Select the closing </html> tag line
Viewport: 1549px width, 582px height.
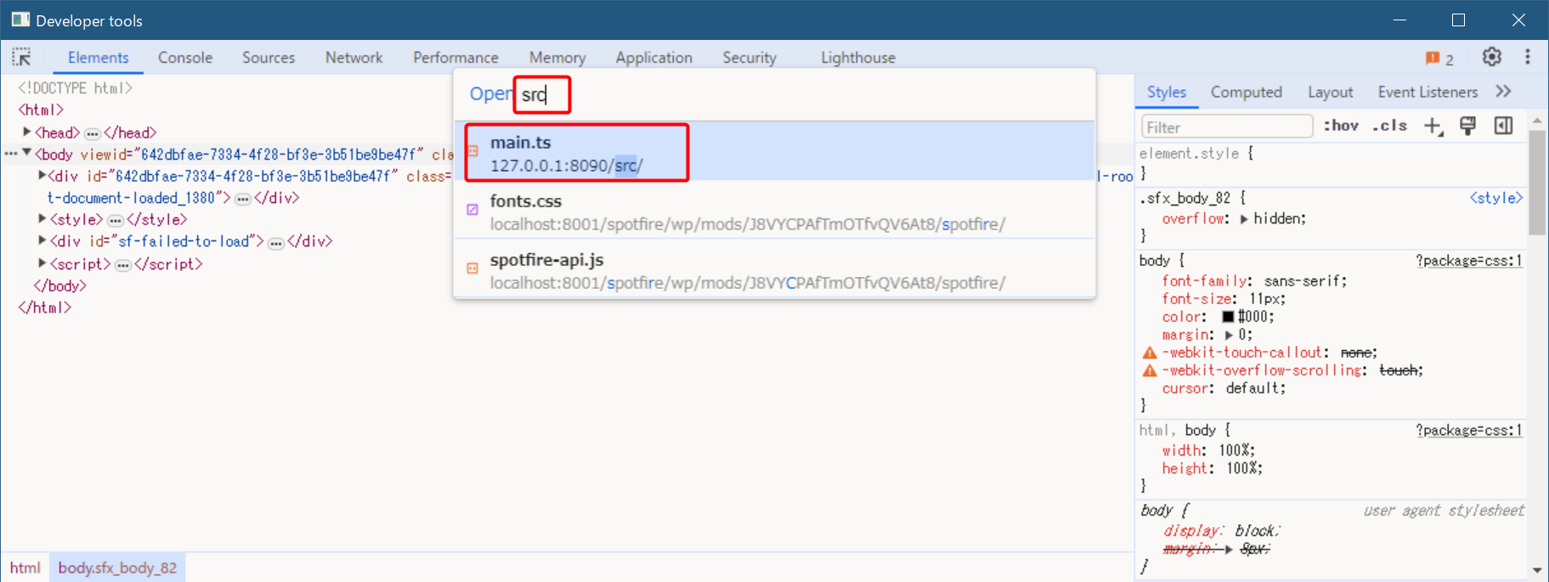[45, 308]
